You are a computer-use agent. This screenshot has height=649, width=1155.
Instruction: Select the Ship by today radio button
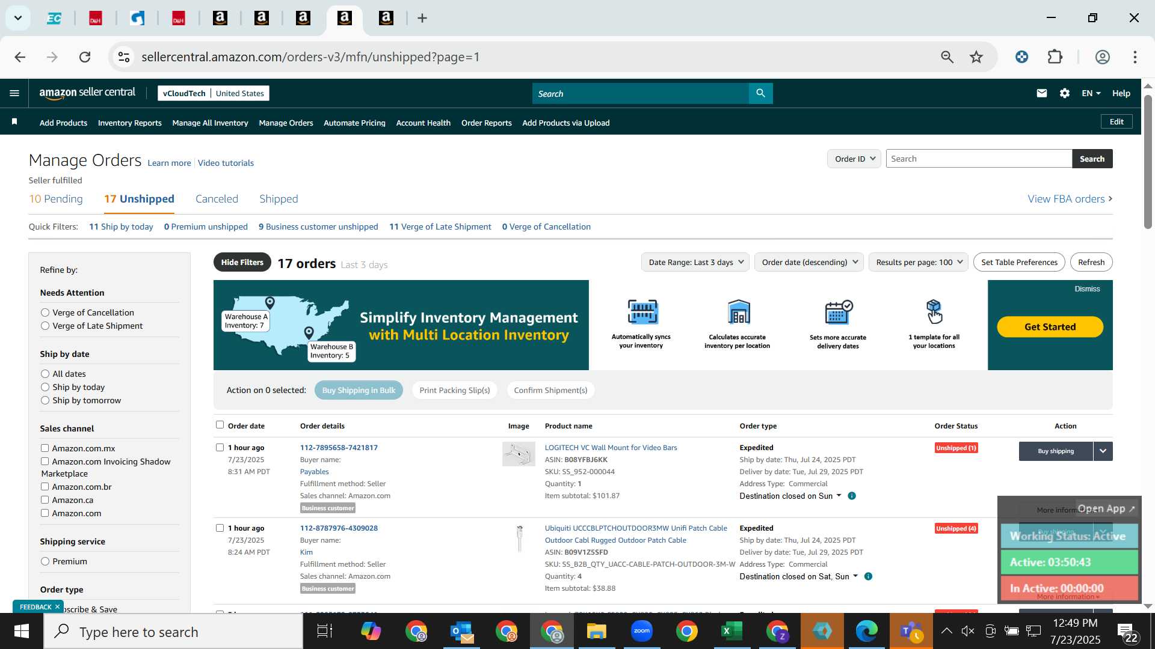(45, 387)
